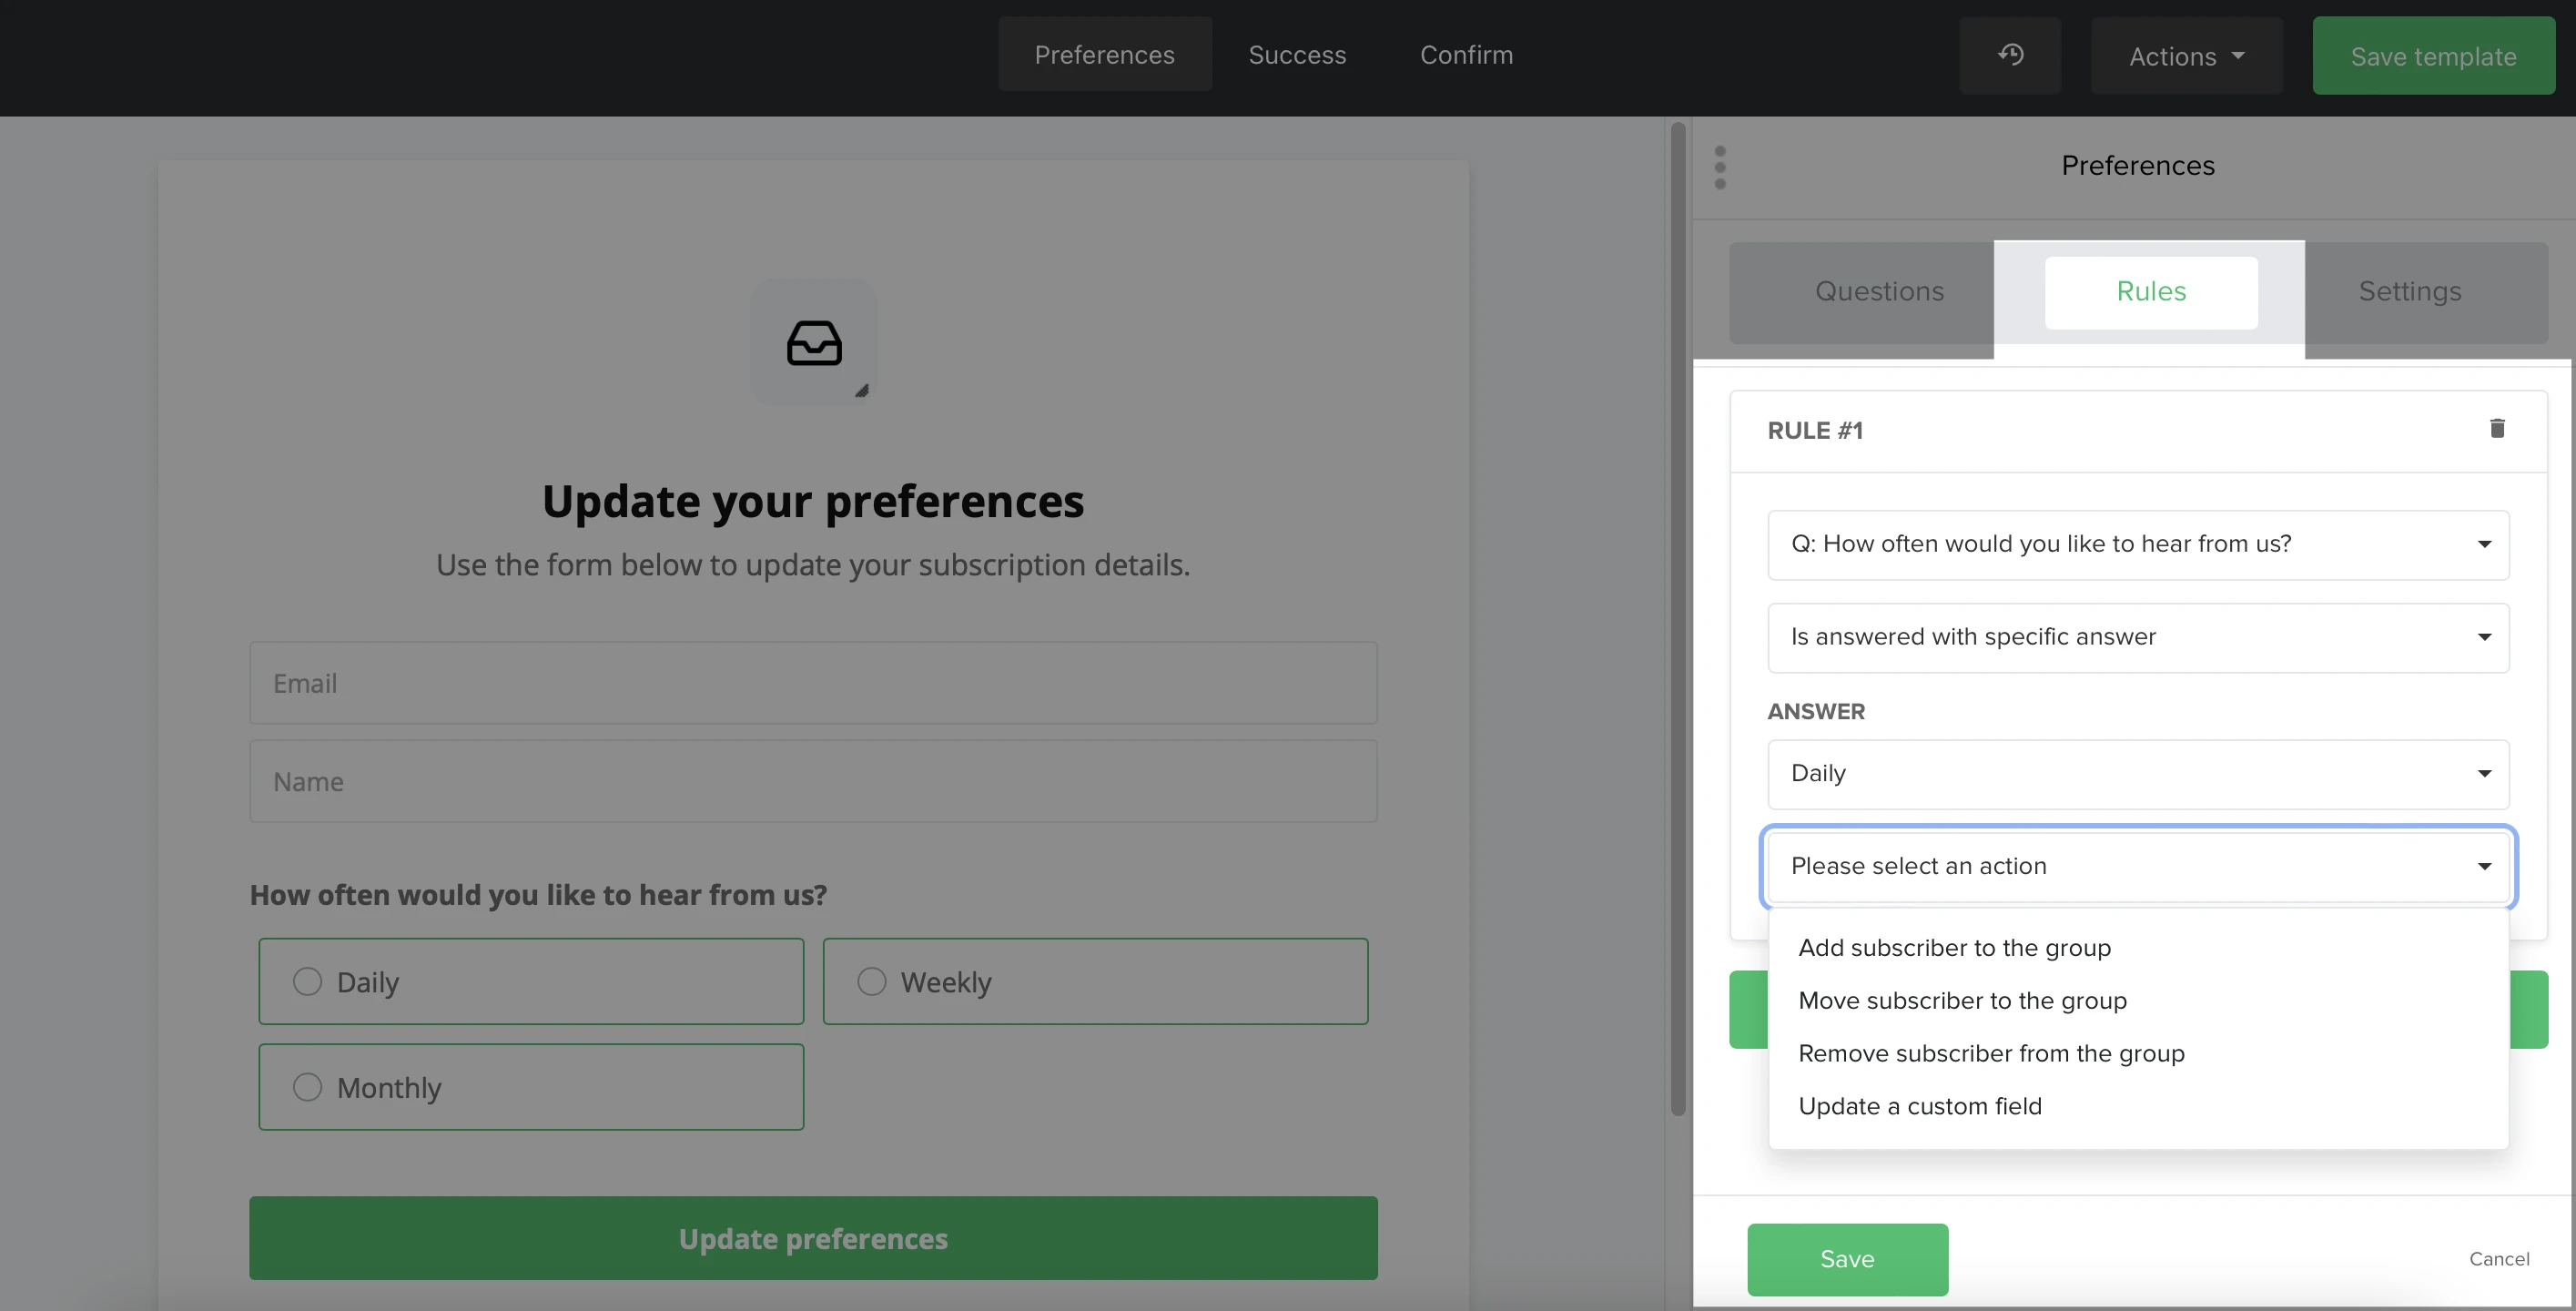Viewport: 2576px width, 1311px height.
Task: Open the Settings tab
Action: (x=2409, y=292)
